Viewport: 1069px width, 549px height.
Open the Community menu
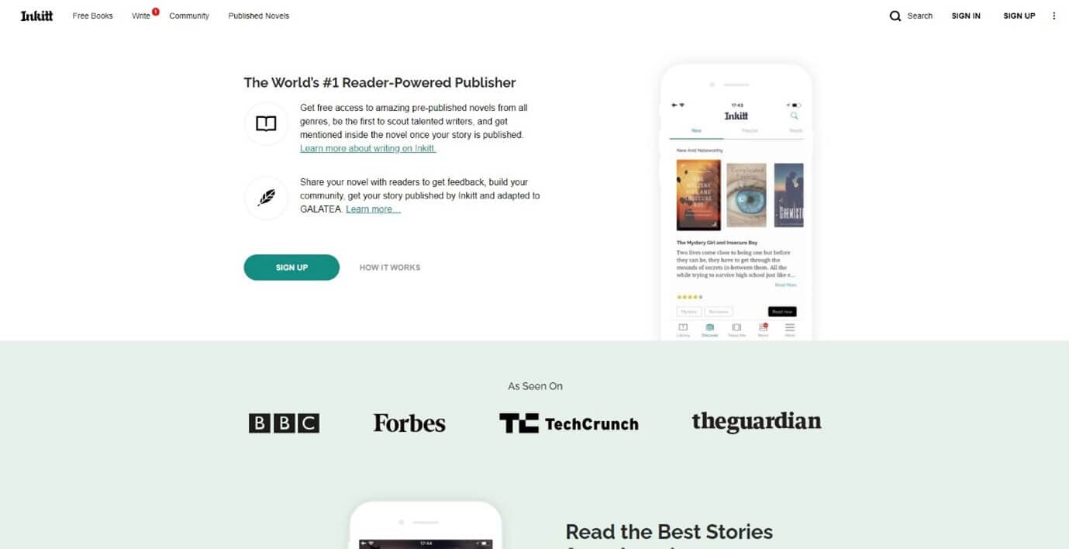[x=189, y=16]
